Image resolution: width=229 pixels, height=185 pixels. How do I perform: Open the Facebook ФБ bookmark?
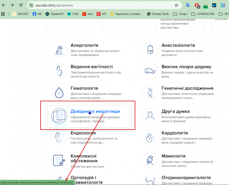click(37, 14)
